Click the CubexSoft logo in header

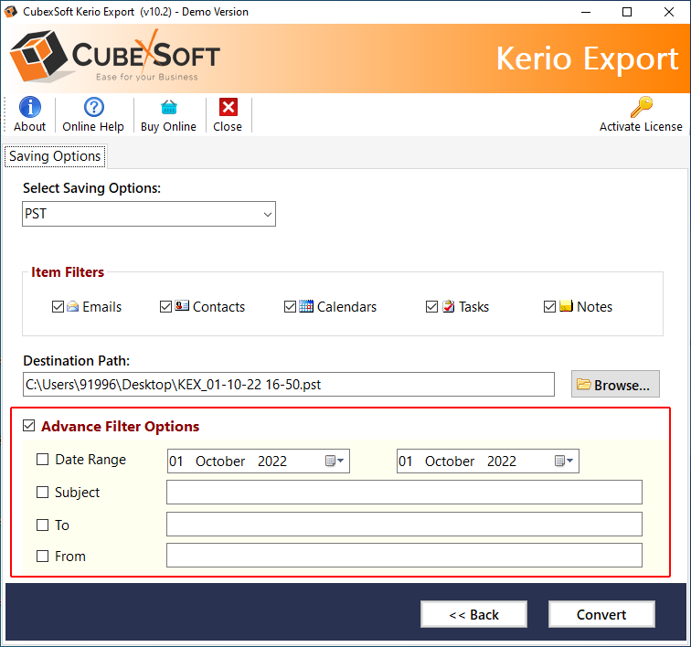[x=114, y=57]
